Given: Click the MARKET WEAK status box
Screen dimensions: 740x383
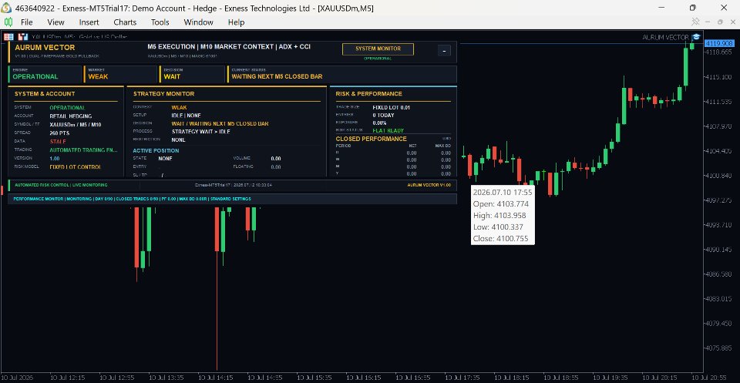Looking at the screenshot, I should point(120,74).
